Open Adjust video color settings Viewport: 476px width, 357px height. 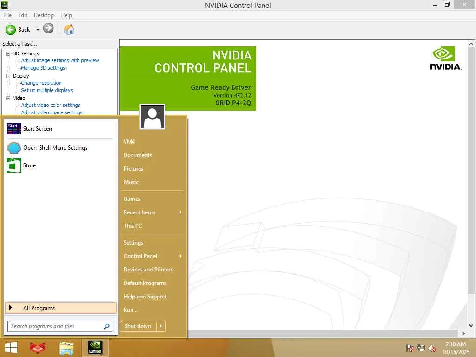pos(51,105)
